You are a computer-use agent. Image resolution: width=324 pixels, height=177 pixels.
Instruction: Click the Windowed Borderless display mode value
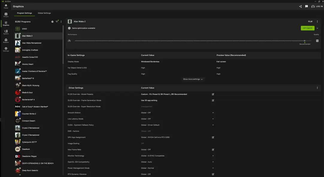point(150,62)
